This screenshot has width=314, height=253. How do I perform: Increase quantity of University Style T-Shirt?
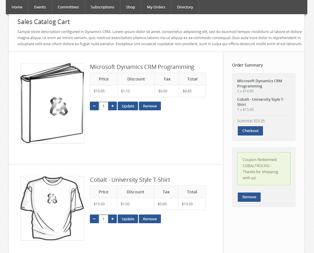pyautogui.click(x=112, y=219)
